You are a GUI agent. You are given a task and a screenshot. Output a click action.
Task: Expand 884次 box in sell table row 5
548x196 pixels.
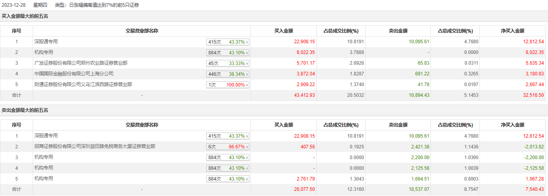(228, 179)
